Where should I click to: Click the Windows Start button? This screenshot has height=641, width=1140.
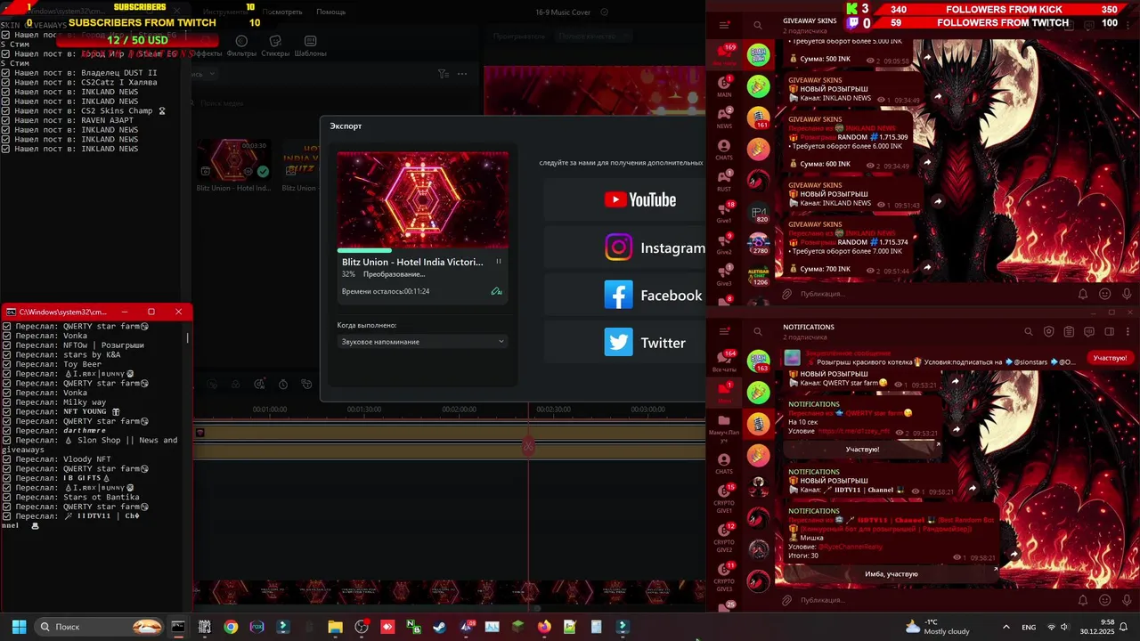coord(19,627)
